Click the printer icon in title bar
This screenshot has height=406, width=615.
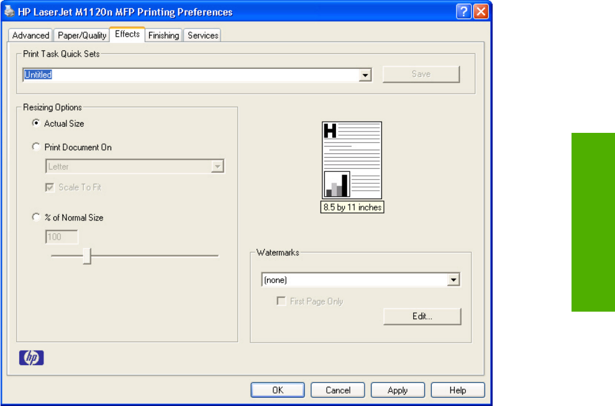pos(9,11)
